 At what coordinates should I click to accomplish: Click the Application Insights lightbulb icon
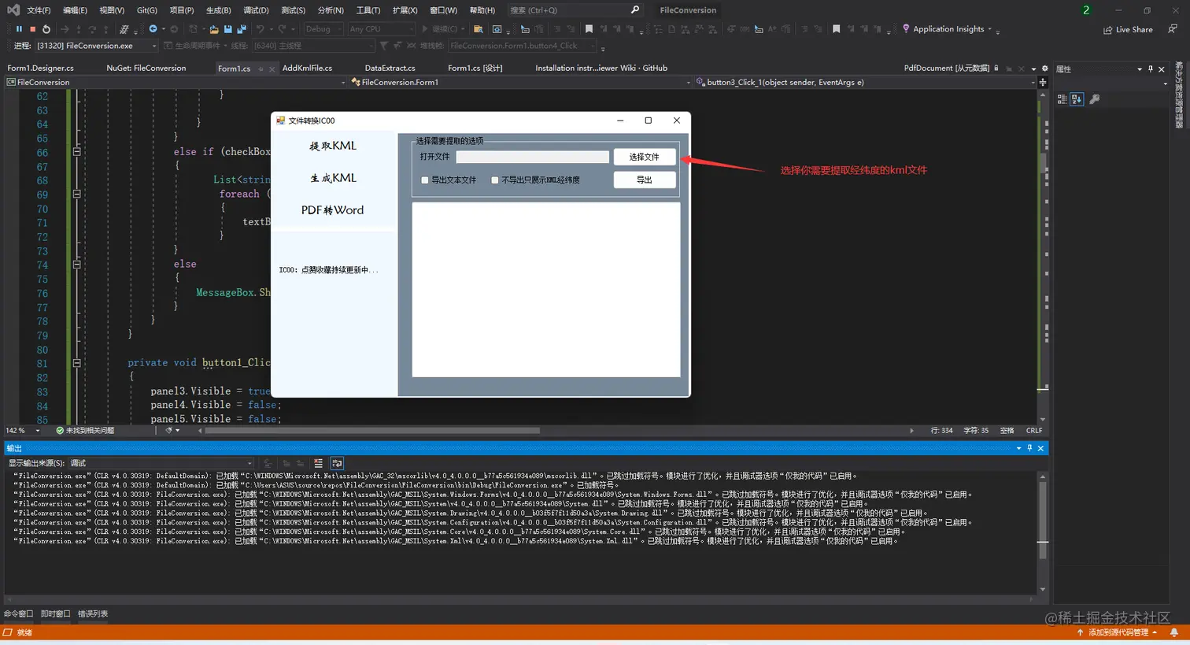[x=906, y=29]
